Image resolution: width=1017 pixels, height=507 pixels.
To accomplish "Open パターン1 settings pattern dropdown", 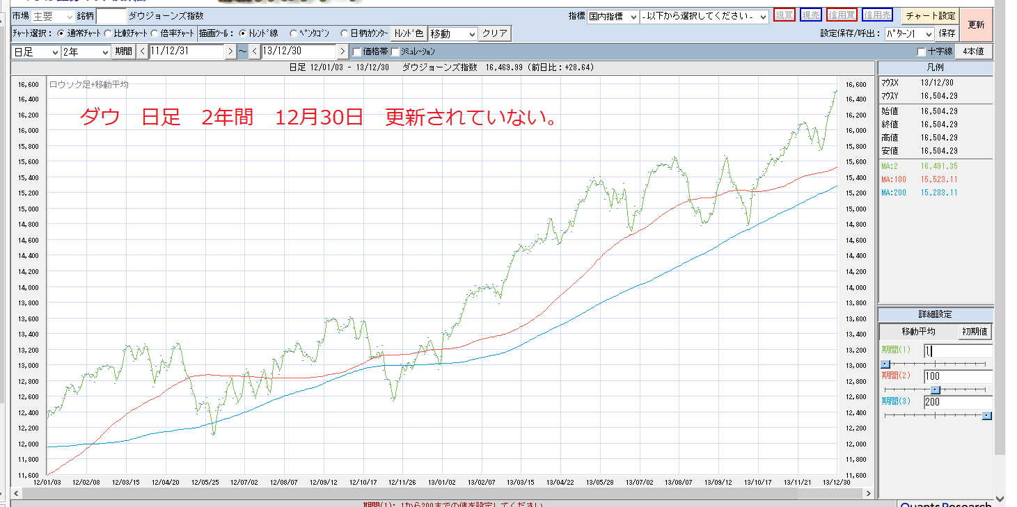I will 910,33.
